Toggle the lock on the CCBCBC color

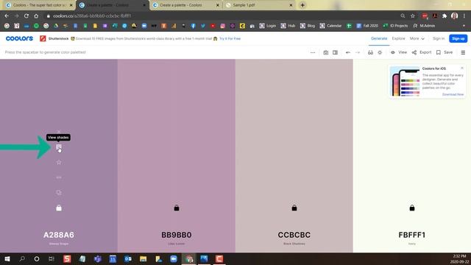[x=294, y=208]
